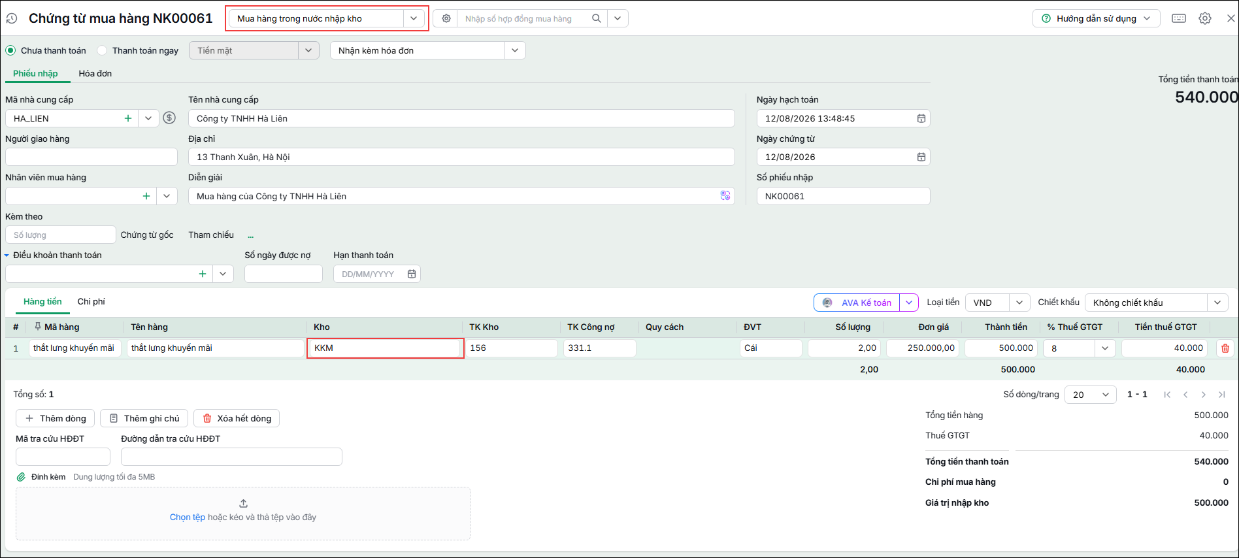Open contract search settings gear icon
The image size is (1239, 558).
coord(446,18)
